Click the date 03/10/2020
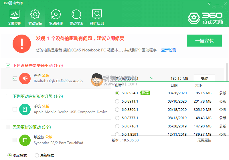 (x=177, y=101)
